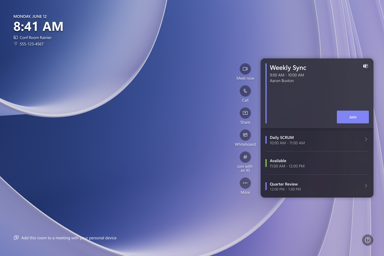Click the add room proximity icon
Image resolution: width=384 pixels, height=256 pixels.
(x=16, y=238)
